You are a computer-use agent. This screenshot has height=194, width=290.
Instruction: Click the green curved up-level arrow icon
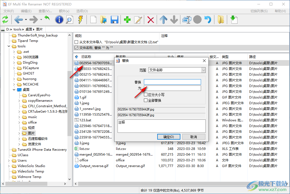(47, 19)
